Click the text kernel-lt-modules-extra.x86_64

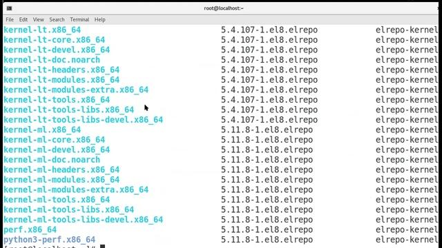[x=76, y=90]
